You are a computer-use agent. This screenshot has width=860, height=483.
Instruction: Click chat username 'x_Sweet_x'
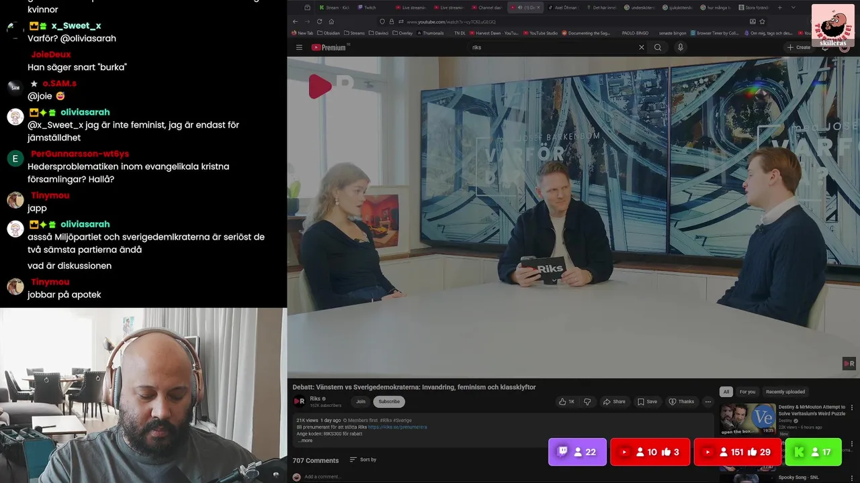tap(76, 25)
